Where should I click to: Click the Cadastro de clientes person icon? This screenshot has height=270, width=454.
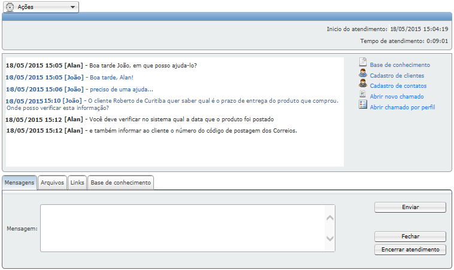coord(363,73)
